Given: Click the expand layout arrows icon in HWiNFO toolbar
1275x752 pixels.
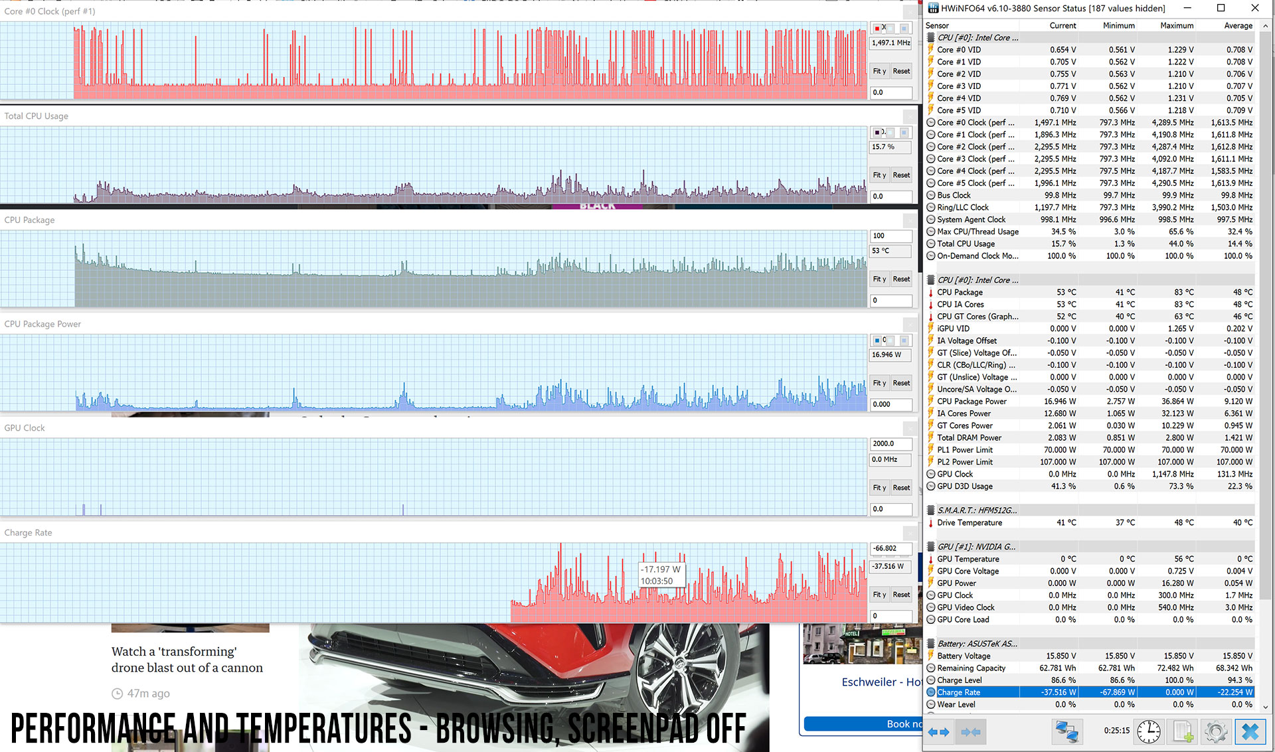Looking at the screenshot, I should [938, 731].
